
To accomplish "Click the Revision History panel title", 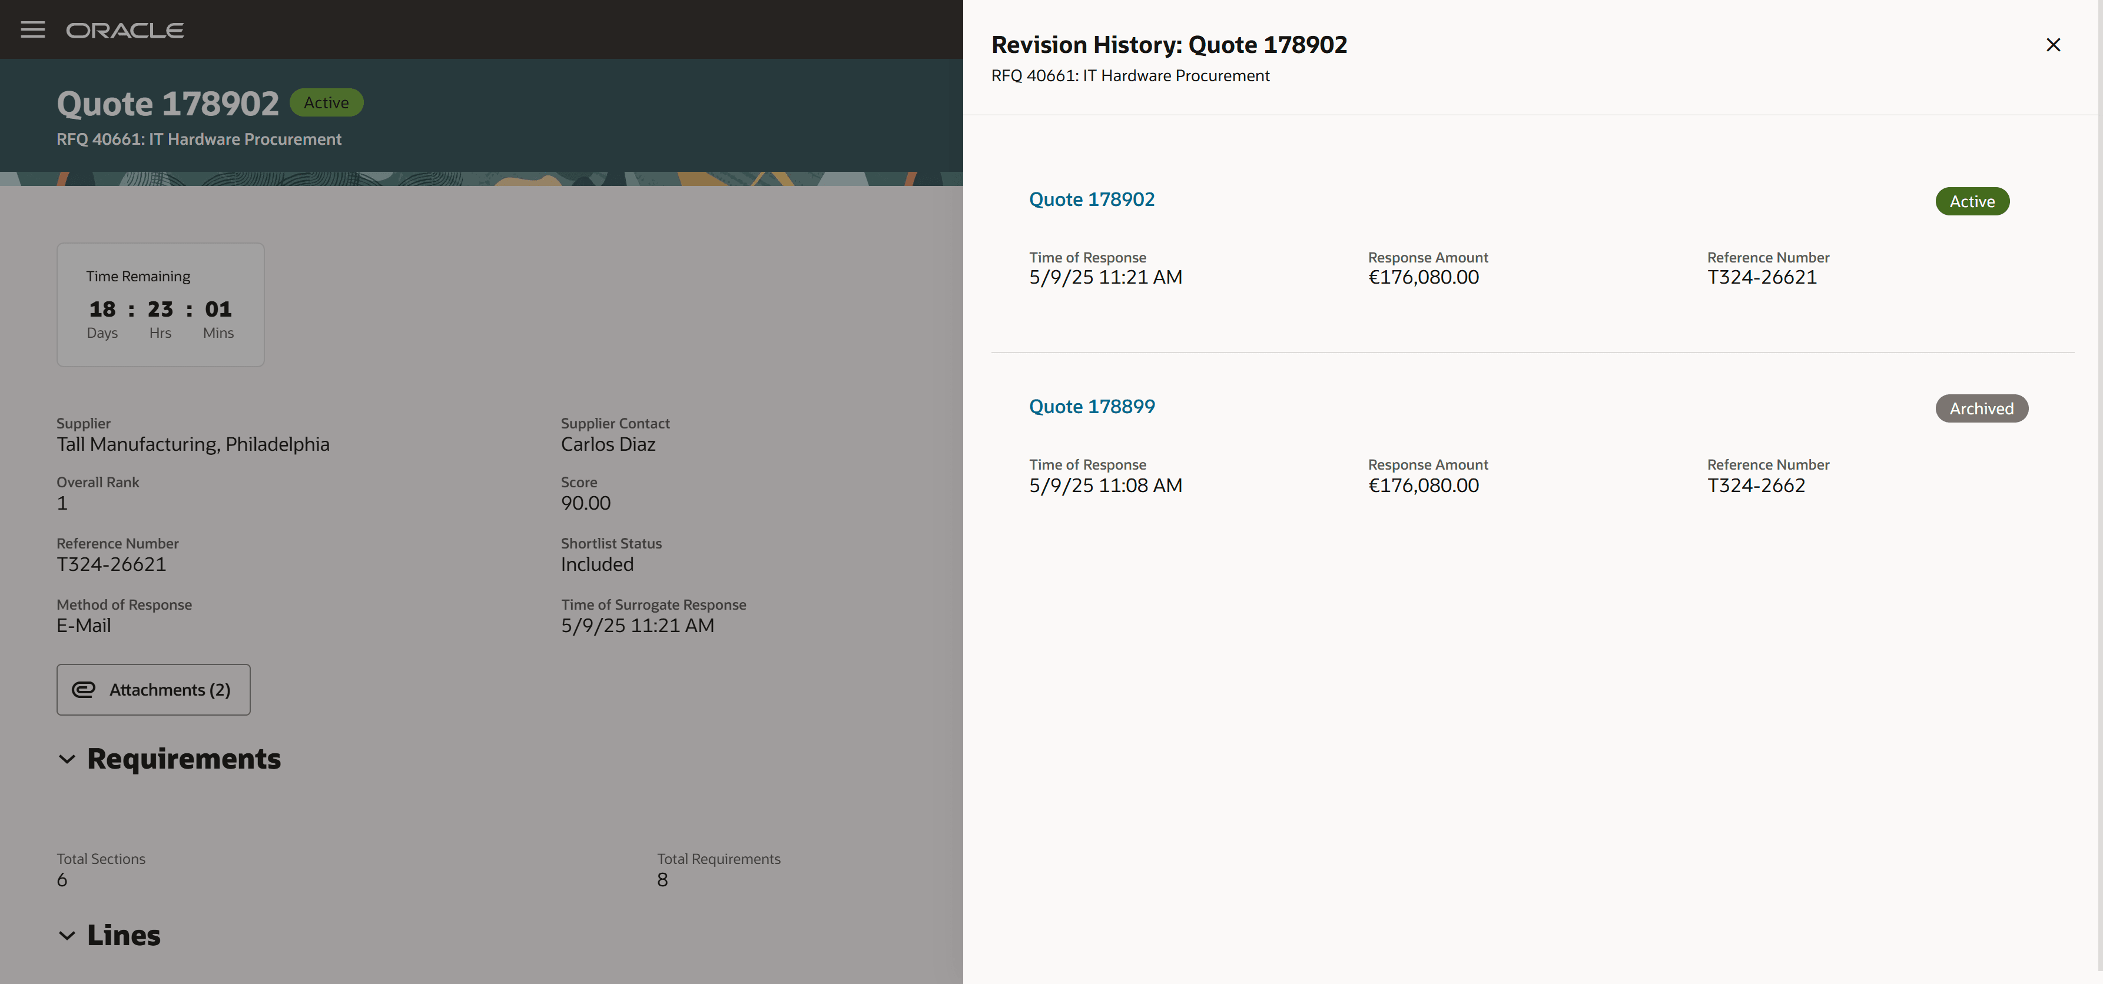I will pyautogui.click(x=1168, y=45).
